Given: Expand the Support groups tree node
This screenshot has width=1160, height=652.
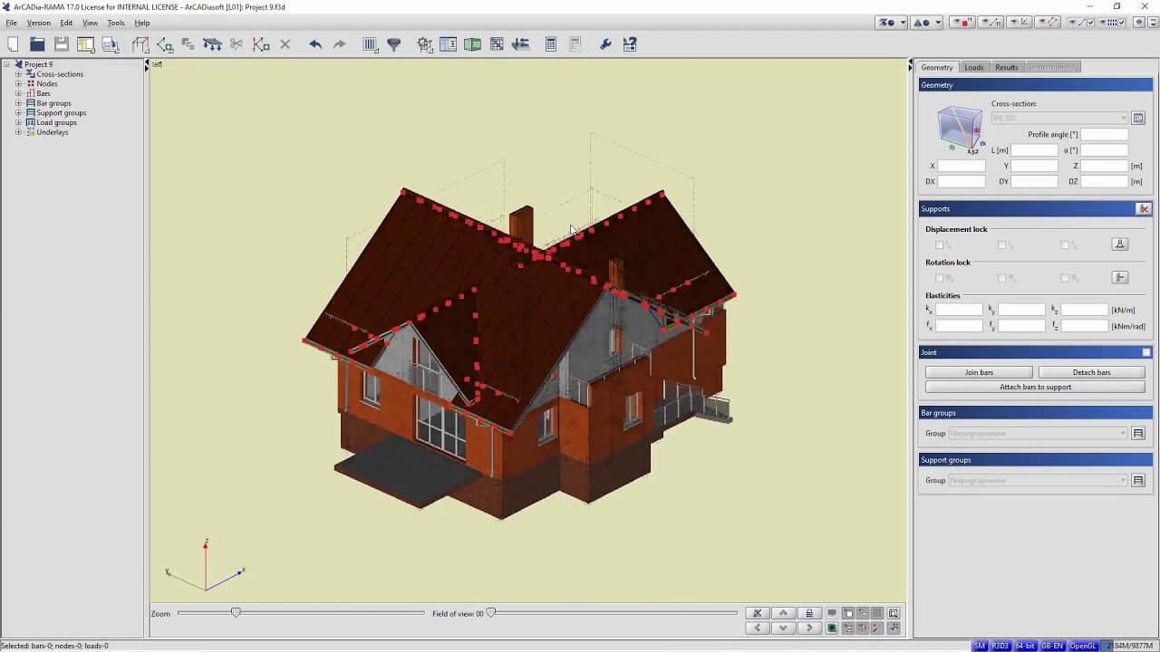Looking at the screenshot, I should tap(18, 113).
